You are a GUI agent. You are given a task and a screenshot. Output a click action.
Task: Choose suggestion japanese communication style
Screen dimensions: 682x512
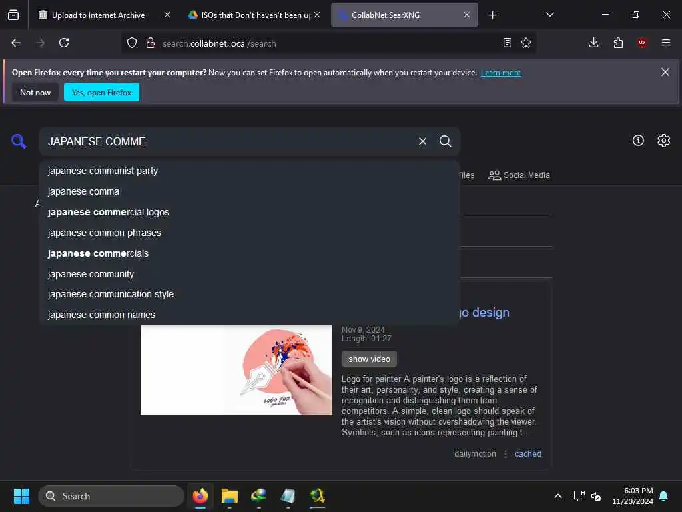250,294
